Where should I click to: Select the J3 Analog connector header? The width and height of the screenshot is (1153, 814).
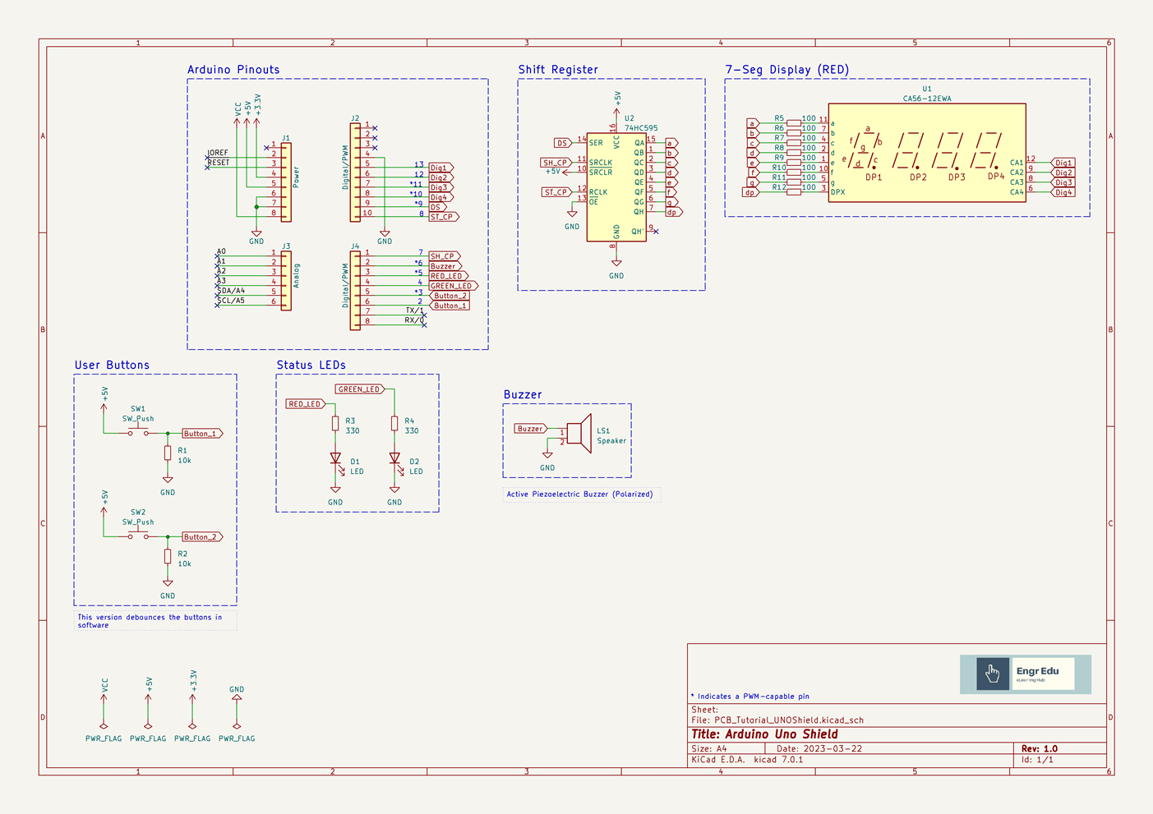pyautogui.click(x=286, y=281)
